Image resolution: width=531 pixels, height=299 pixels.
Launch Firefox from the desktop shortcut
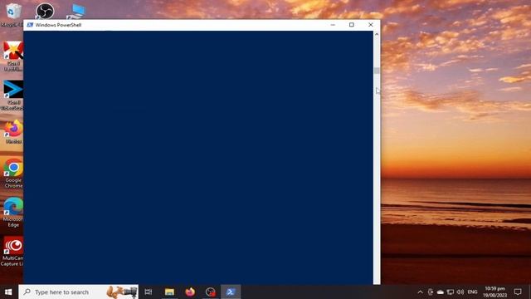click(13, 131)
